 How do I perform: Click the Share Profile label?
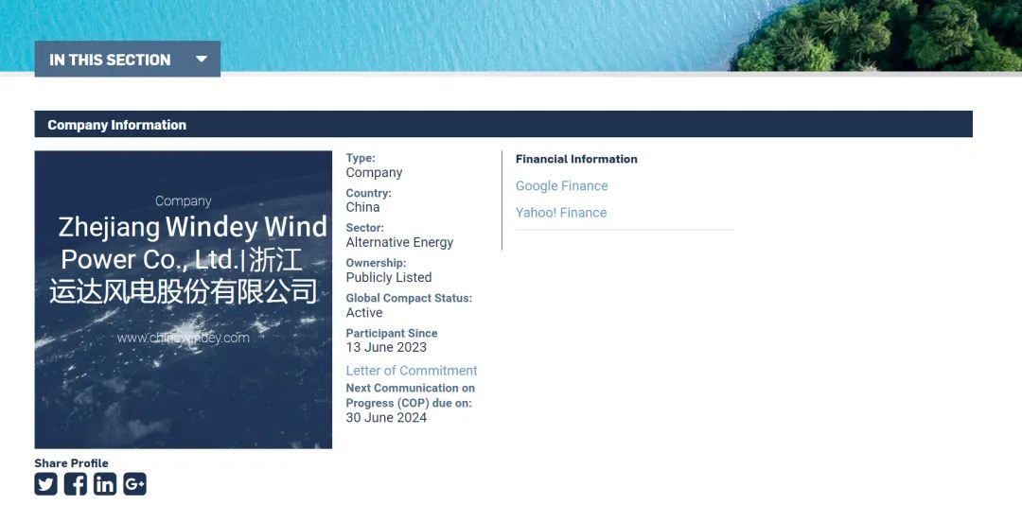point(71,463)
